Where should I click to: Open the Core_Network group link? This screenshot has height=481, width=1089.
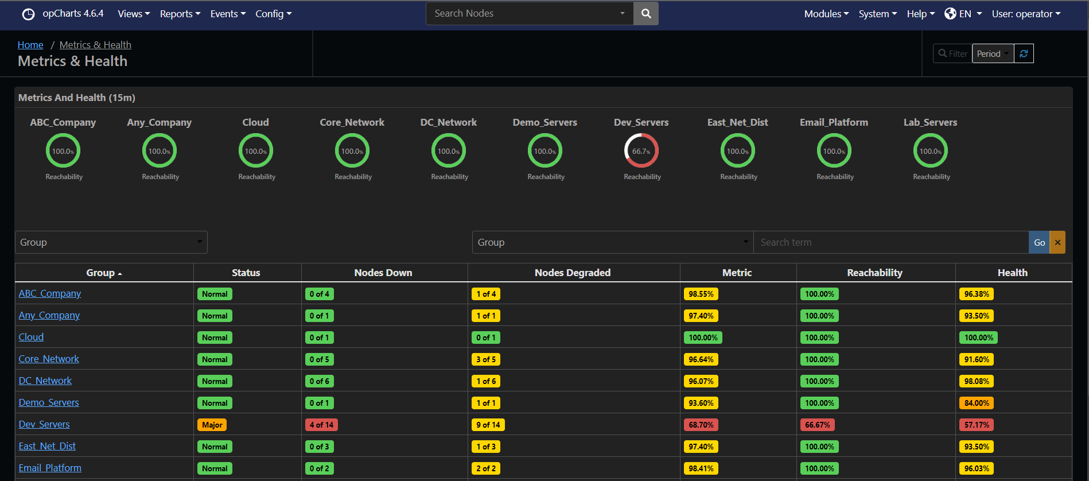click(49, 359)
